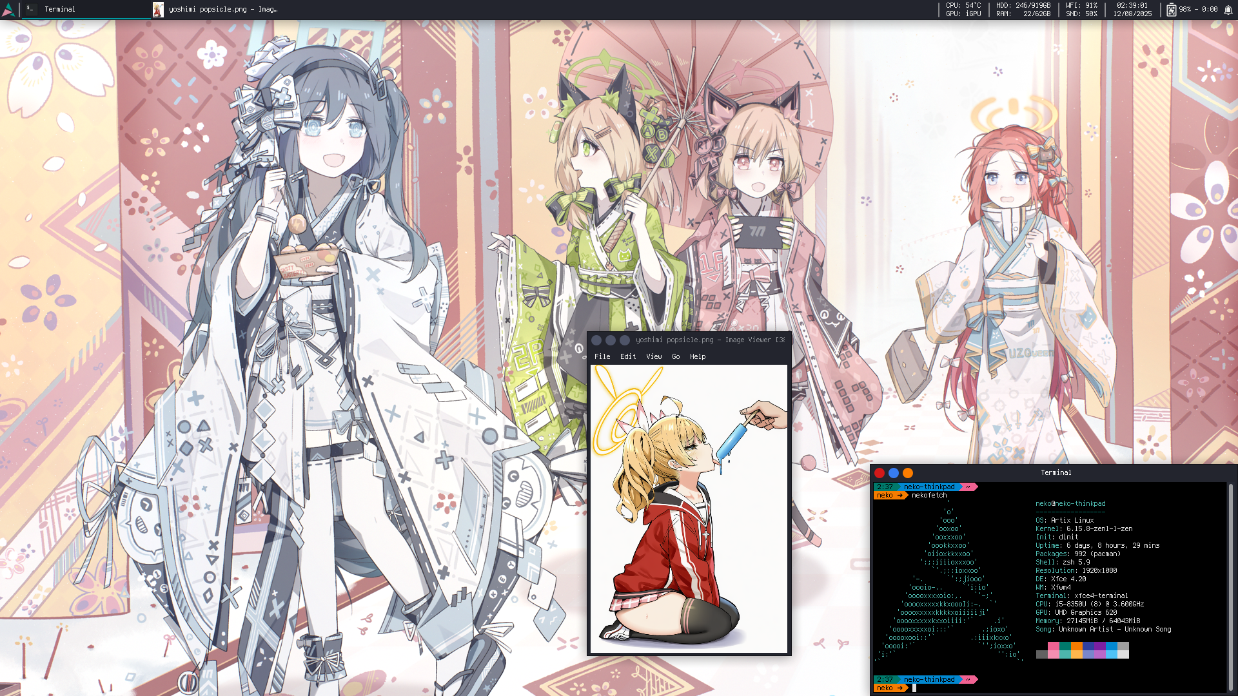
Task: Open the Go menu in Image Viewer
Action: 675,356
